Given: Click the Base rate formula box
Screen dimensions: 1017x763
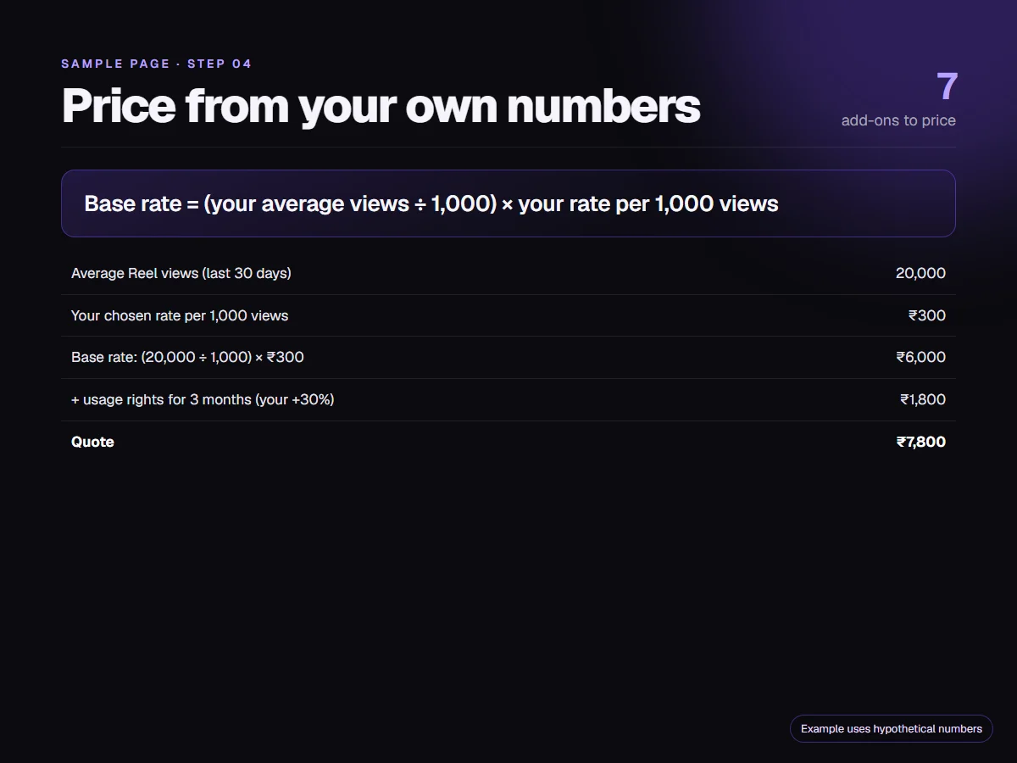Looking at the screenshot, I should (x=508, y=203).
